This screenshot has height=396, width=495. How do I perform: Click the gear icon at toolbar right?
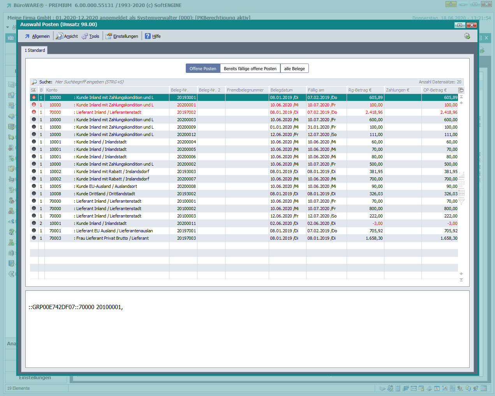point(467,36)
